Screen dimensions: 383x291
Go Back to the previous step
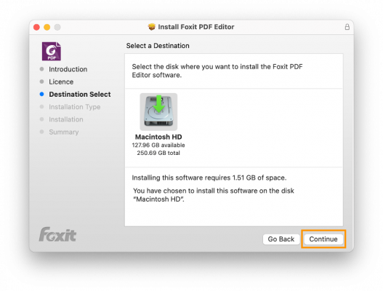[281, 239]
